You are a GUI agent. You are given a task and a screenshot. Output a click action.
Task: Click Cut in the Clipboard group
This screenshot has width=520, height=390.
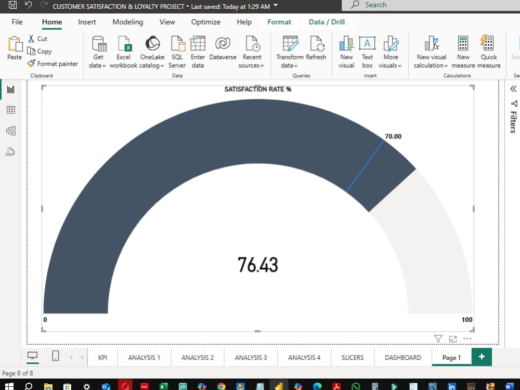tap(37, 39)
